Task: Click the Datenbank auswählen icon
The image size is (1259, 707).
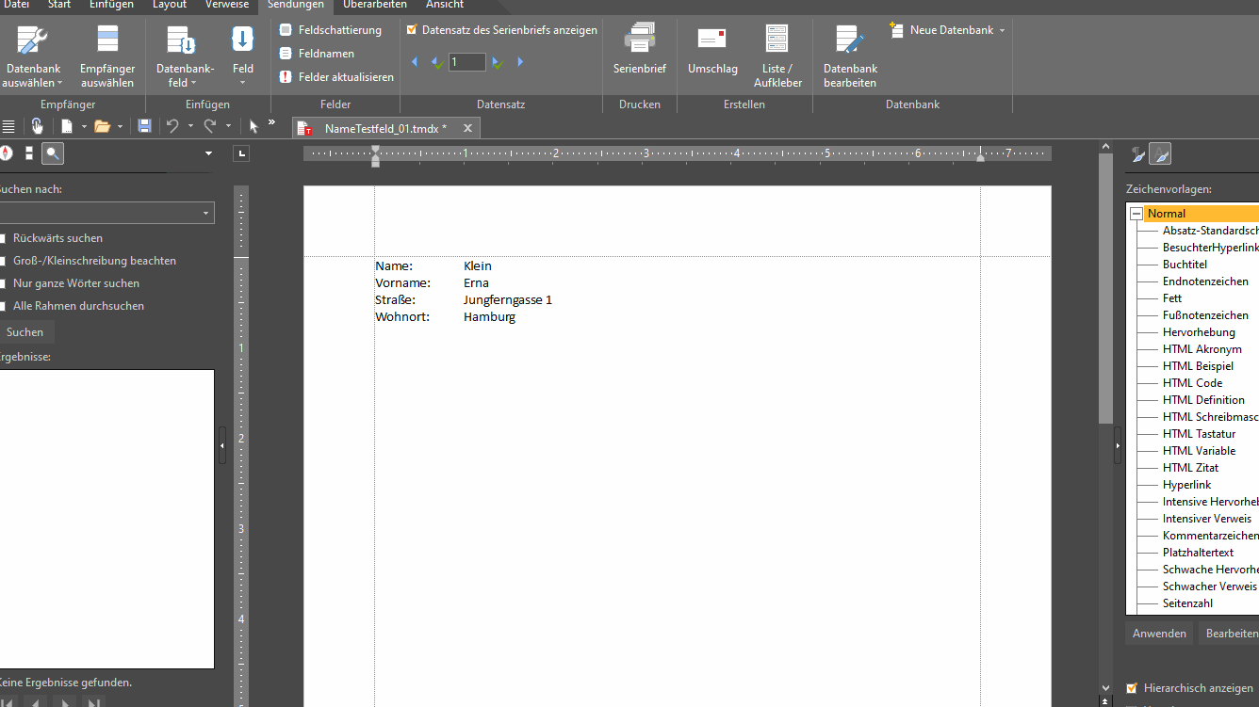Action: click(x=32, y=40)
